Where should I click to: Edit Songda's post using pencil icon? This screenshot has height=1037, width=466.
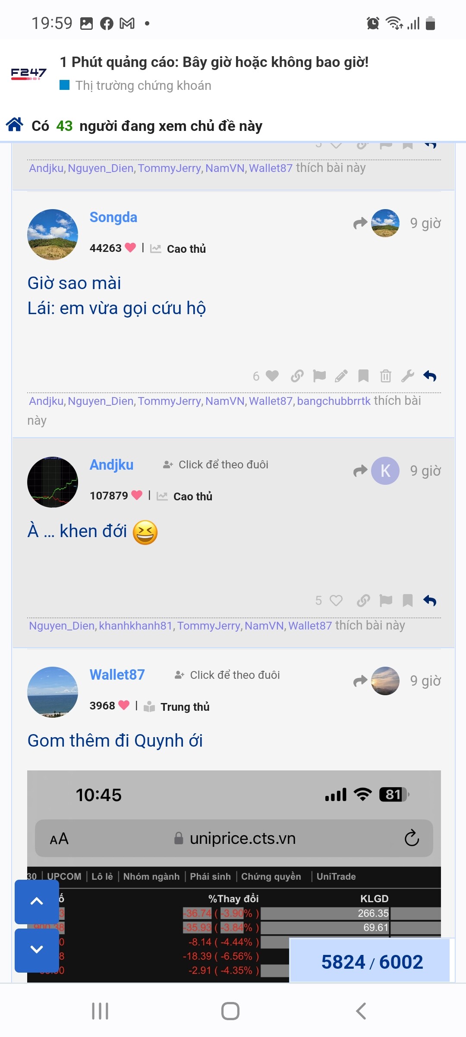pos(341,376)
